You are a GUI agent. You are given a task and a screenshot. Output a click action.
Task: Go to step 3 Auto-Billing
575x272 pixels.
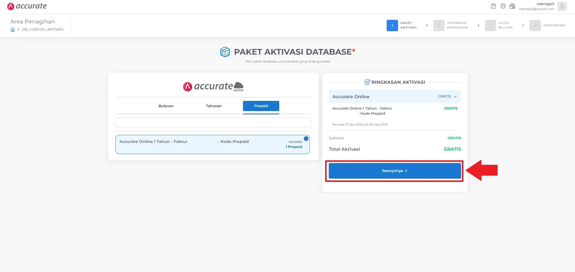(499, 26)
